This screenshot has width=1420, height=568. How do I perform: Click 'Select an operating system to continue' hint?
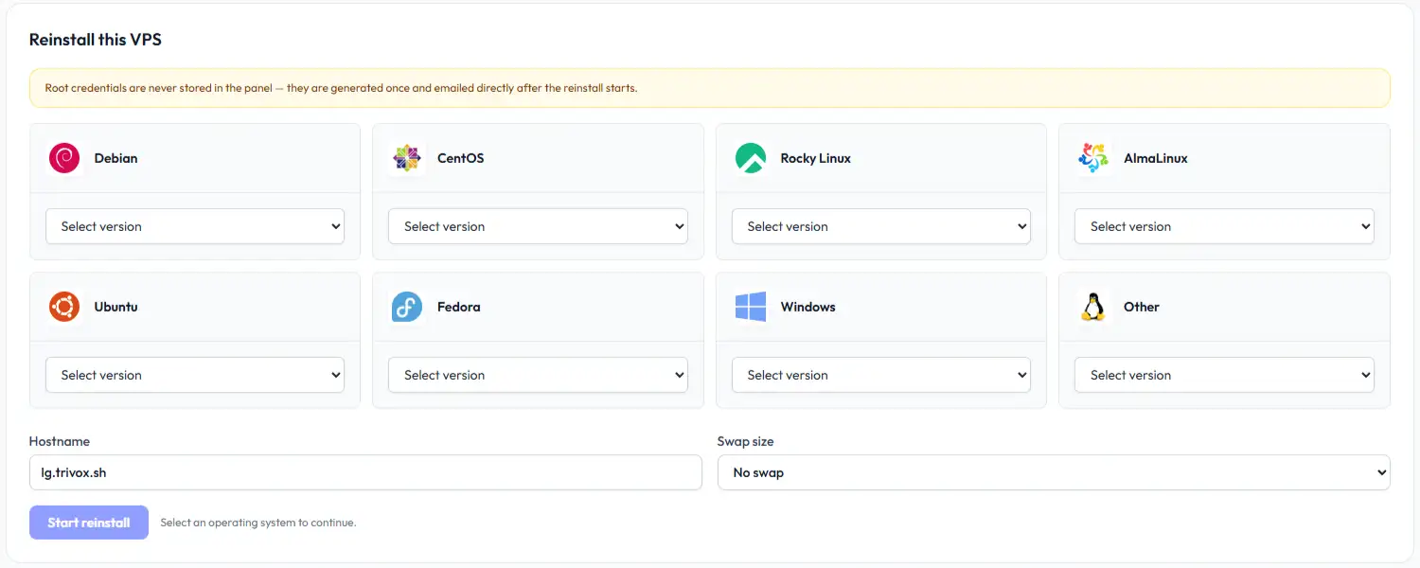(x=258, y=523)
